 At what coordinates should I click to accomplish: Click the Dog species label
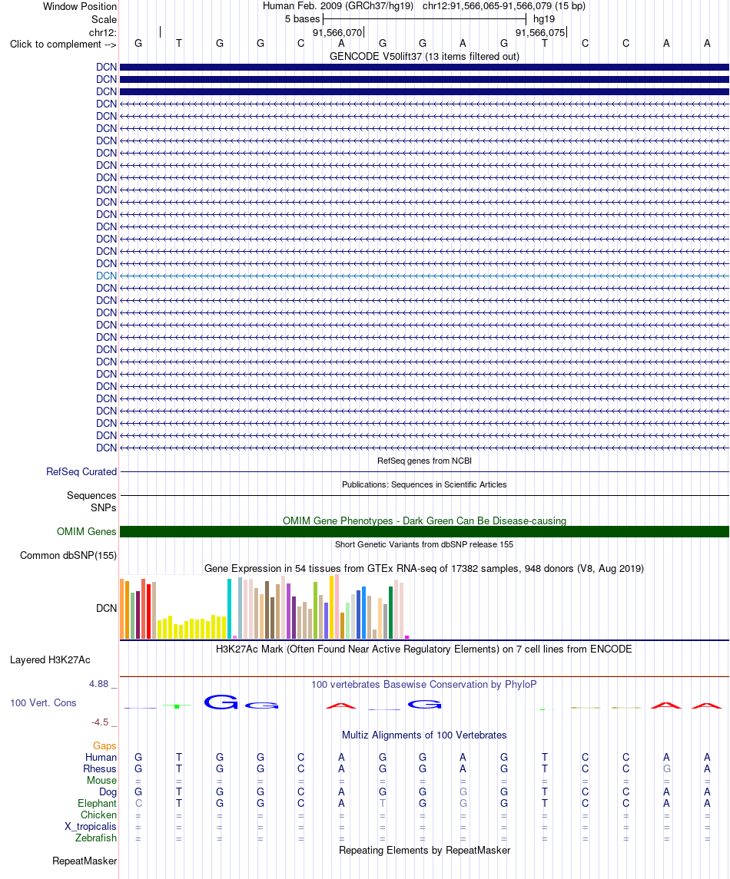tap(108, 792)
